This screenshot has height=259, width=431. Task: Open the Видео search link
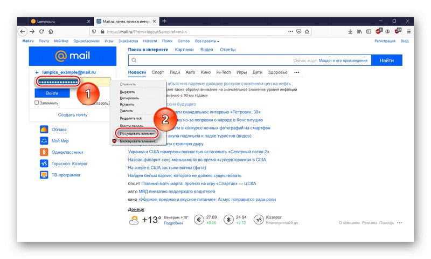[207, 50]
